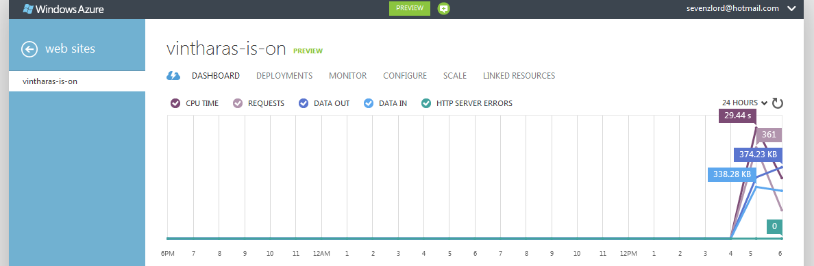Image resolution: width=814 pixels, height=266 pixels.
Task: Click the 361 requests value label
Action: click(x=769, y=135)
